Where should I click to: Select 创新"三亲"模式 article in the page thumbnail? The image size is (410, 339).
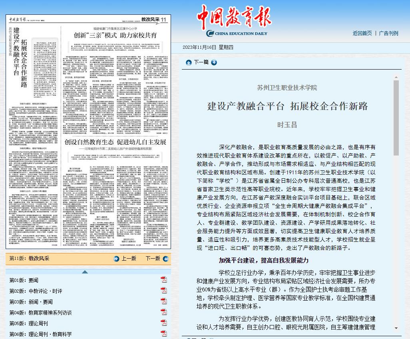click(115, 35)
